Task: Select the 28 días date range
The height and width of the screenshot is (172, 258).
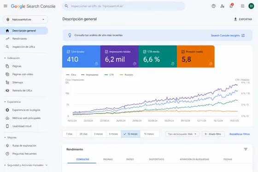Action: pos(83,134)
